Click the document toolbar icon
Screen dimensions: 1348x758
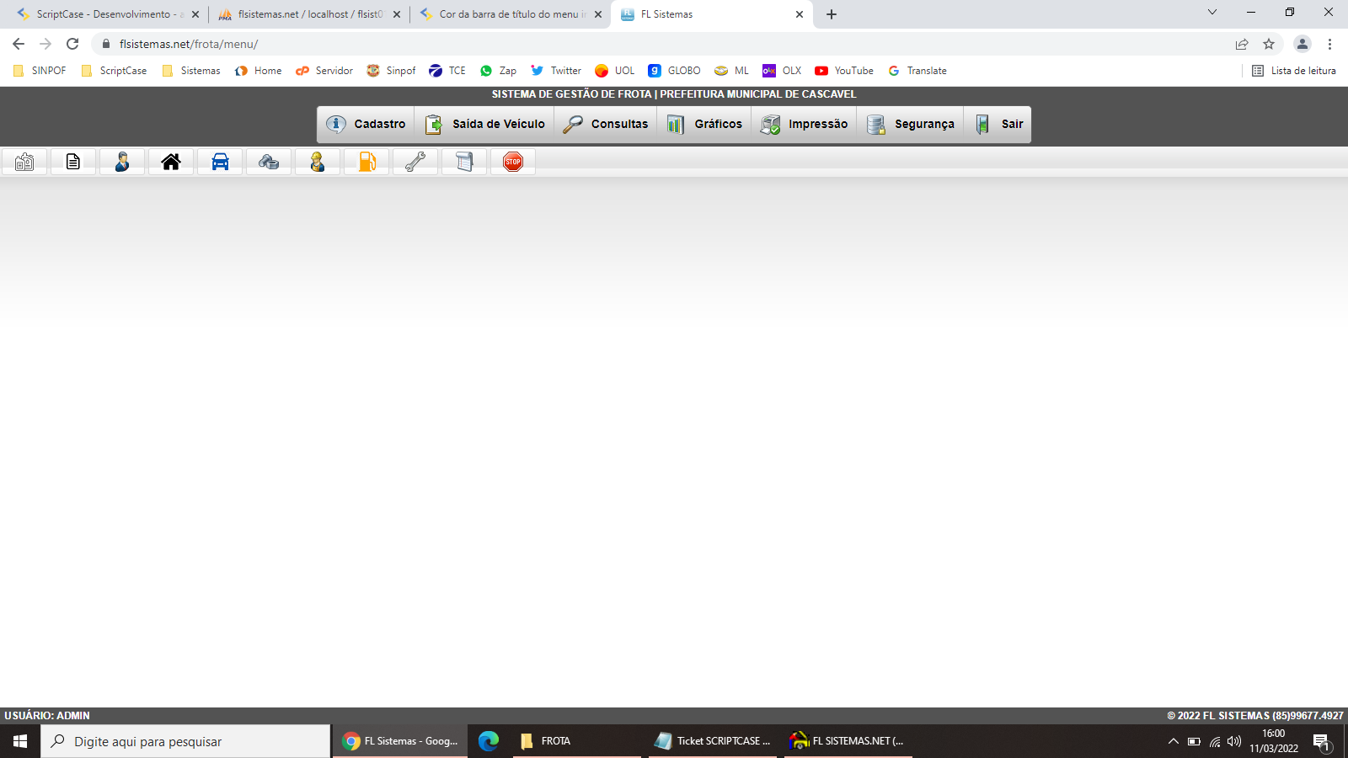point(73,162)
